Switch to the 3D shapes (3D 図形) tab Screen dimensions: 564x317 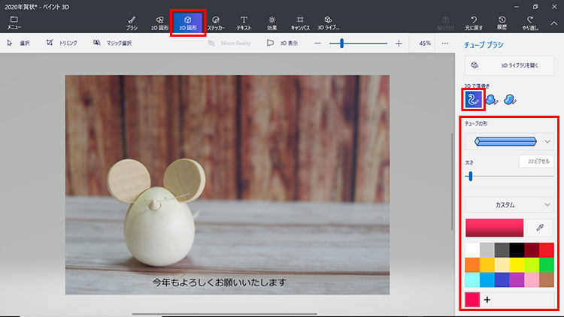(x=188, y=22)
